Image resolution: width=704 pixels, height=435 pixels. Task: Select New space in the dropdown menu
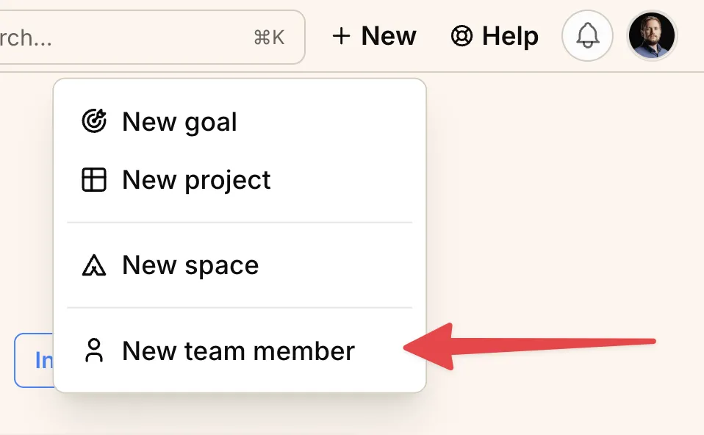coord(190,265)
